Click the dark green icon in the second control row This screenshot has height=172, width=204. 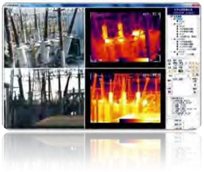pos(181,71)
